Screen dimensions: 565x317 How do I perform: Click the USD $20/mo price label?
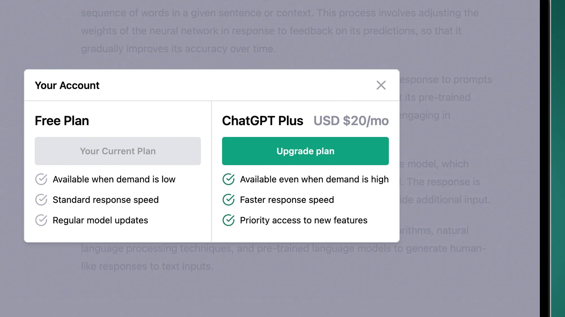(351, 121)
